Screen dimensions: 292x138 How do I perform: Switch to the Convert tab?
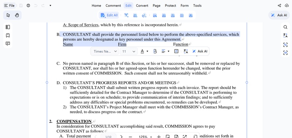pos(142,5)
